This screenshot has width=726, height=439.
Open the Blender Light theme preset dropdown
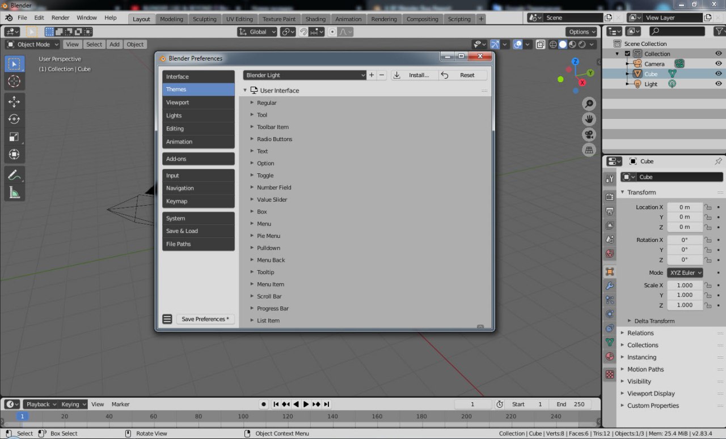[305, 75]
